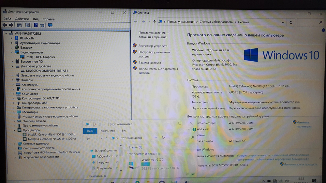Select Сетевые адаптеры category icon
326x183 pixels.
tap(20, 143)
